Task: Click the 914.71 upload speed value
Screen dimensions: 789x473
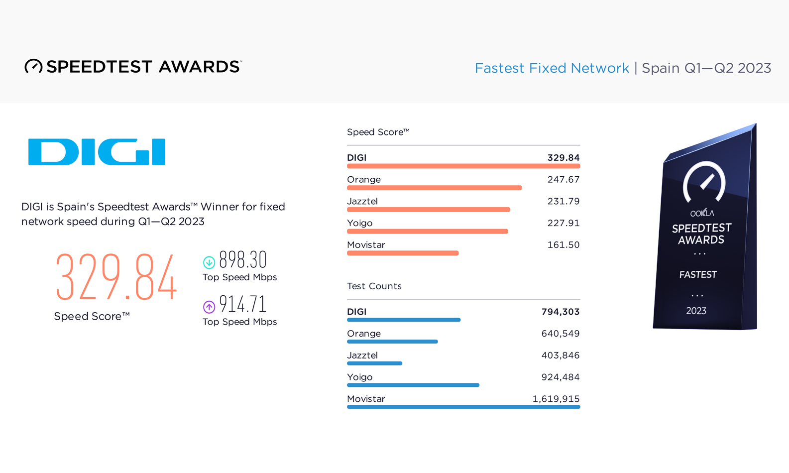Action: pyautogui.click(x=243, y=304)
